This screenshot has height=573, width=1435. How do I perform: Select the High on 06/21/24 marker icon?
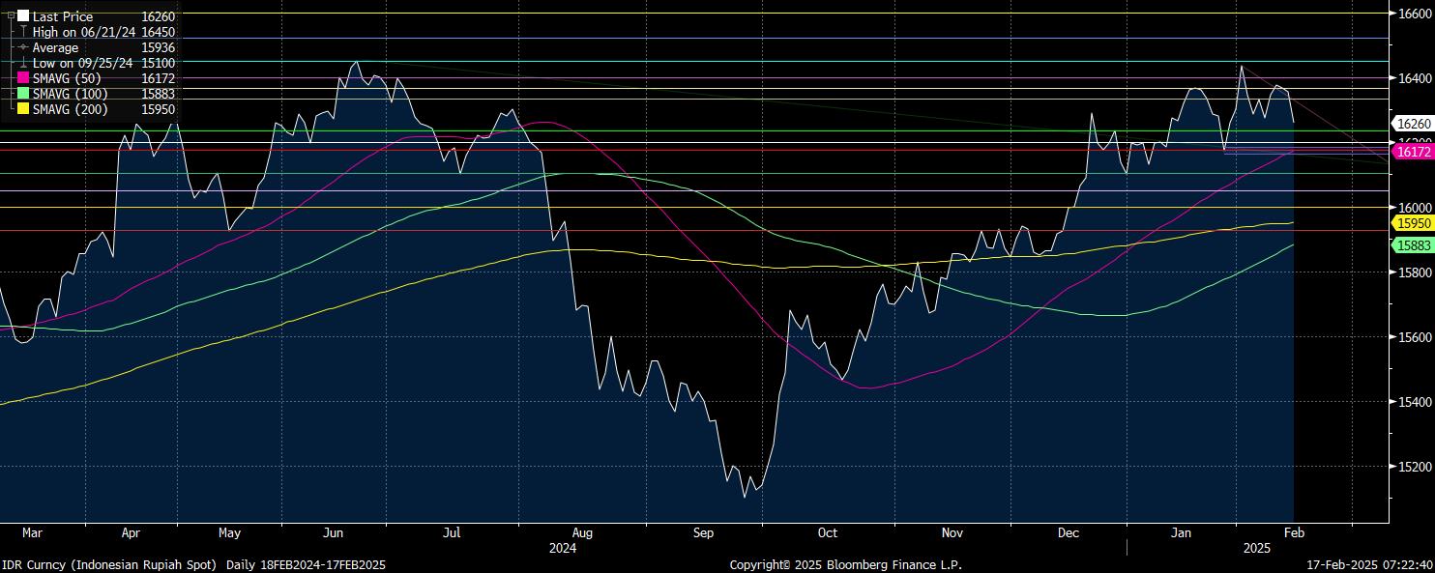pos(23,32)
